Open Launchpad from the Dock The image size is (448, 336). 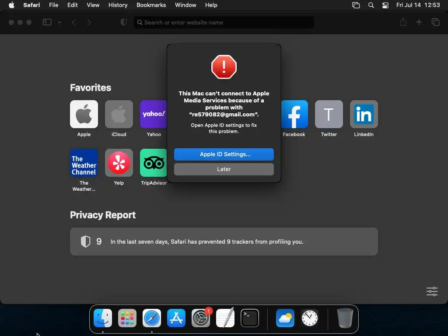(127, 318)
